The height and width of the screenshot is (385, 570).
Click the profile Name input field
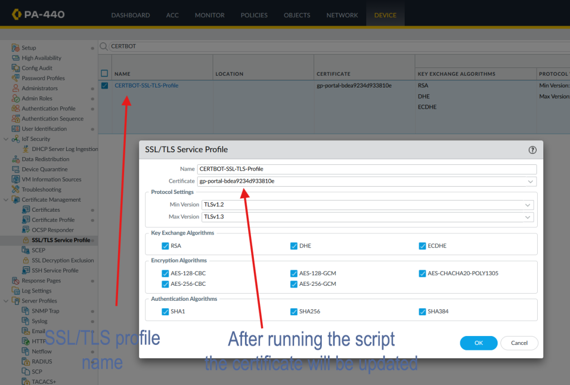(x=366, y=169)
